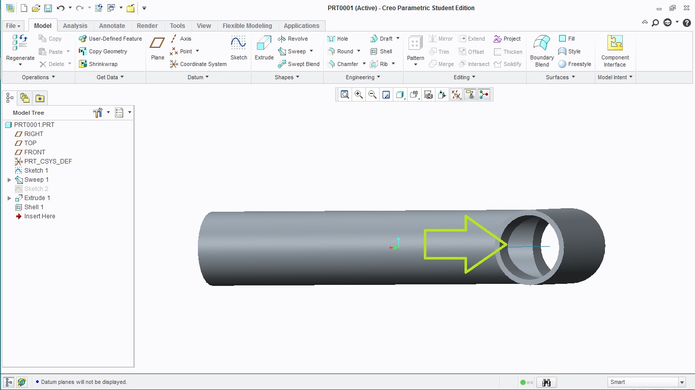Click the Shrinkwrap tool
Viewport: 695px width, 390px height.
98,64
